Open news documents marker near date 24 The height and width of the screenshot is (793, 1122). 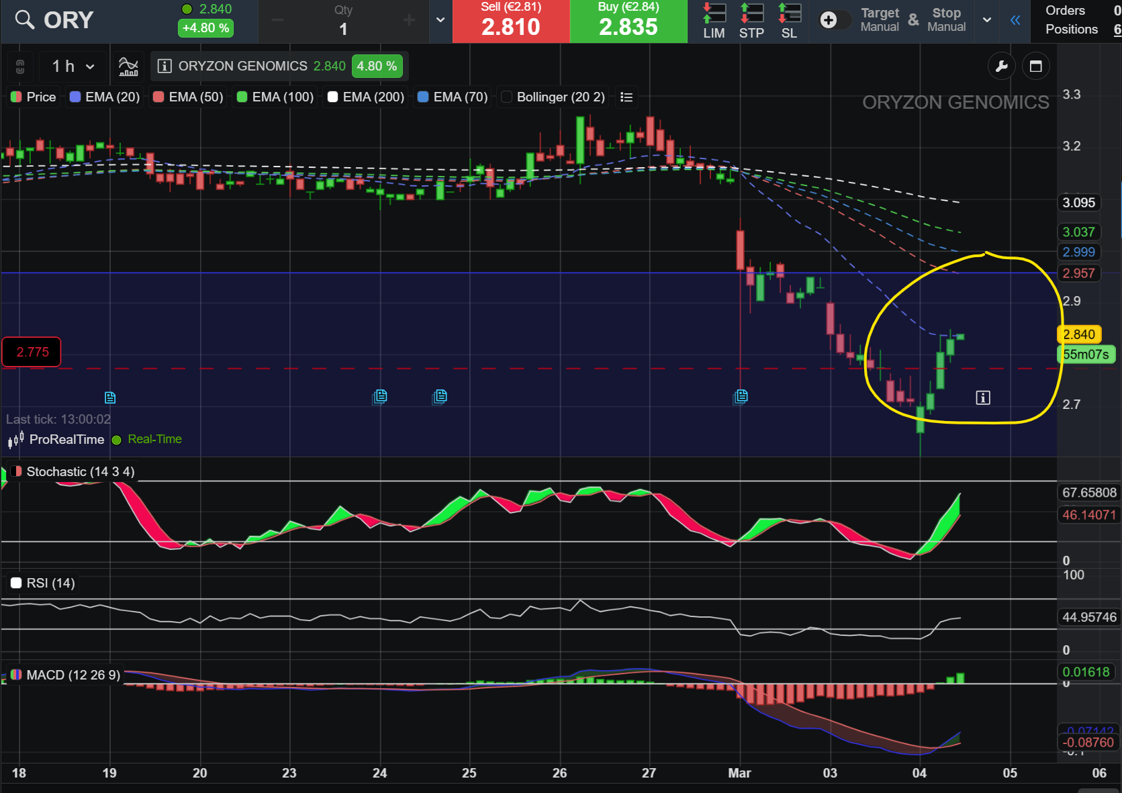coord(380,397)
